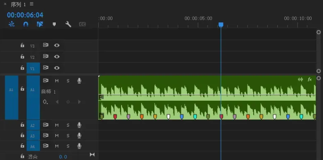The width and height of the screenshot is (323, 160).
Task: Open show keyframes dropdown on A1
Action: coord(45,102)
